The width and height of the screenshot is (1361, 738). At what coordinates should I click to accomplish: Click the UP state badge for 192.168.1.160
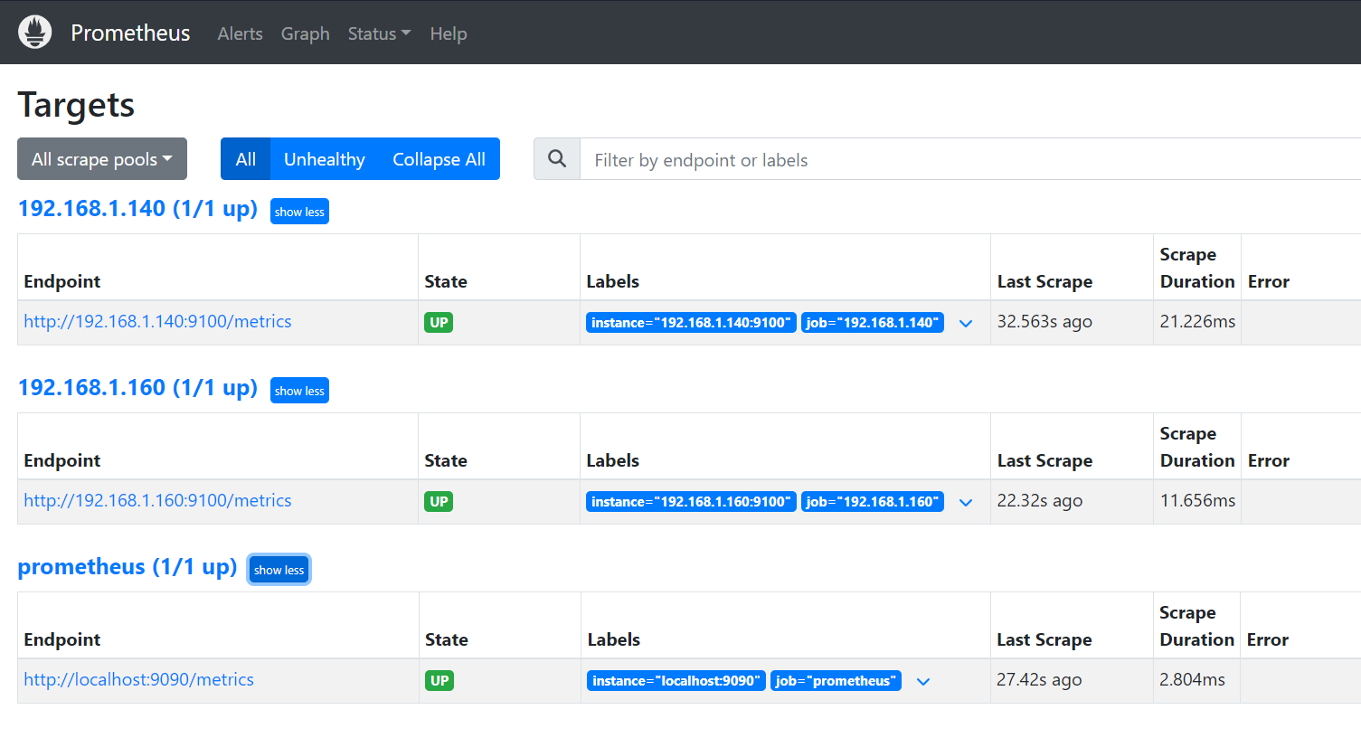coord(439,502)
